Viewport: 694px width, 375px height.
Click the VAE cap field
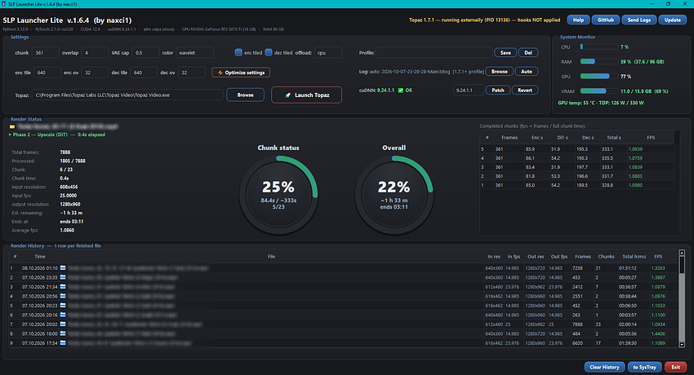coord(145,52)
